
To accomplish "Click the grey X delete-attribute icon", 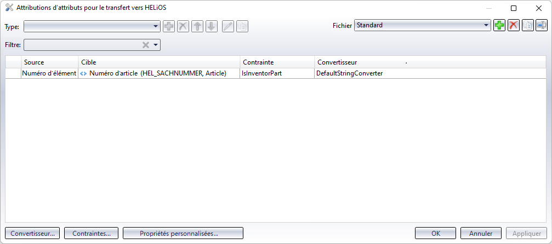I will pos(183,26).
